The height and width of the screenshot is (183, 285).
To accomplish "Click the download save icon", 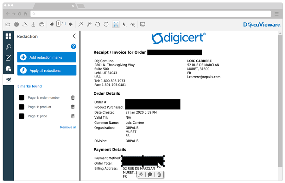I will [x=33, y=24].
